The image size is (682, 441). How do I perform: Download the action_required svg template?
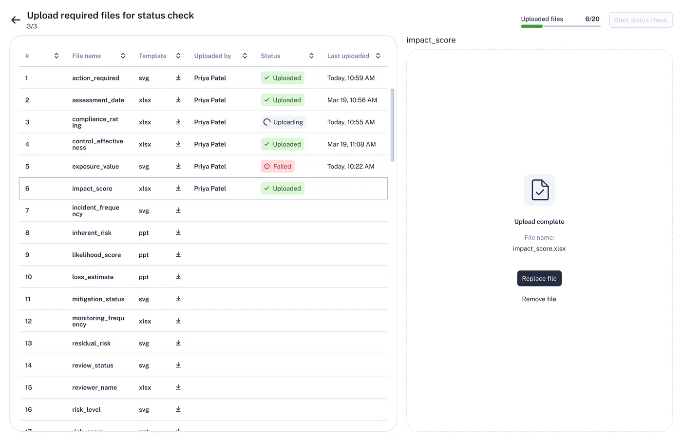tap(178, 77)
